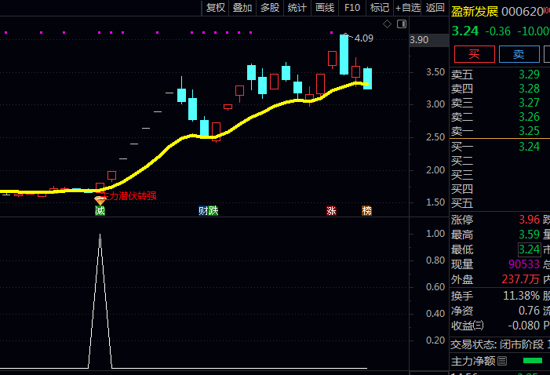Image resolution: width=550 pixels, height=375 pixels.
Task: Click the 外盘 value 237.7万
Action: click(x=520, y=279)
